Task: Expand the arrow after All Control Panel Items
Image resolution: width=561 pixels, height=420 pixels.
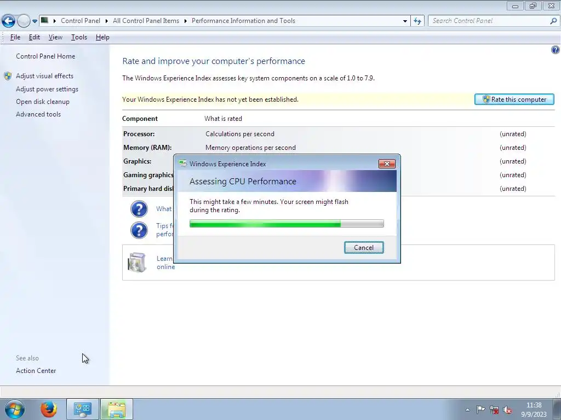Action: pos(185,21)
